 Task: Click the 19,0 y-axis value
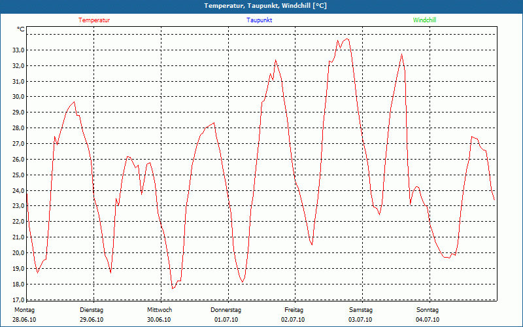18,269
